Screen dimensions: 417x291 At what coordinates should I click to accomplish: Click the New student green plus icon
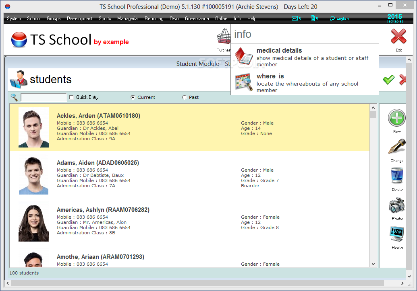click(397, 118)
